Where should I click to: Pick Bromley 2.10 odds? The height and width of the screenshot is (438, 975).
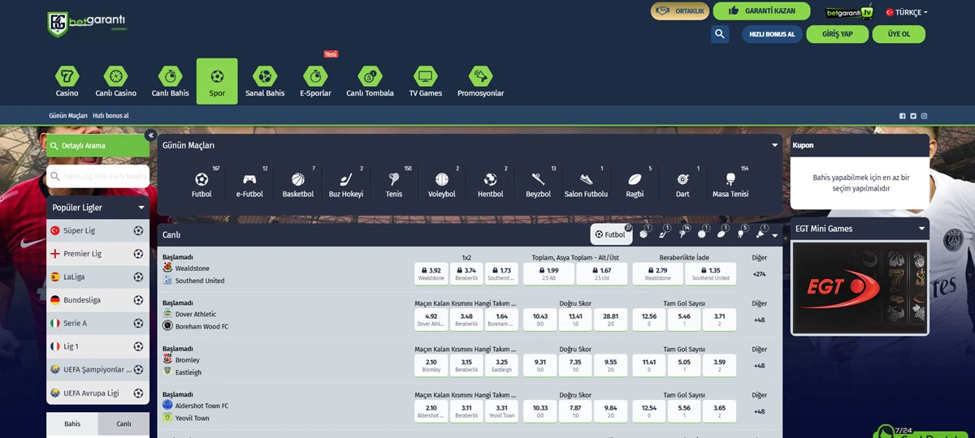tap(431, 365)
